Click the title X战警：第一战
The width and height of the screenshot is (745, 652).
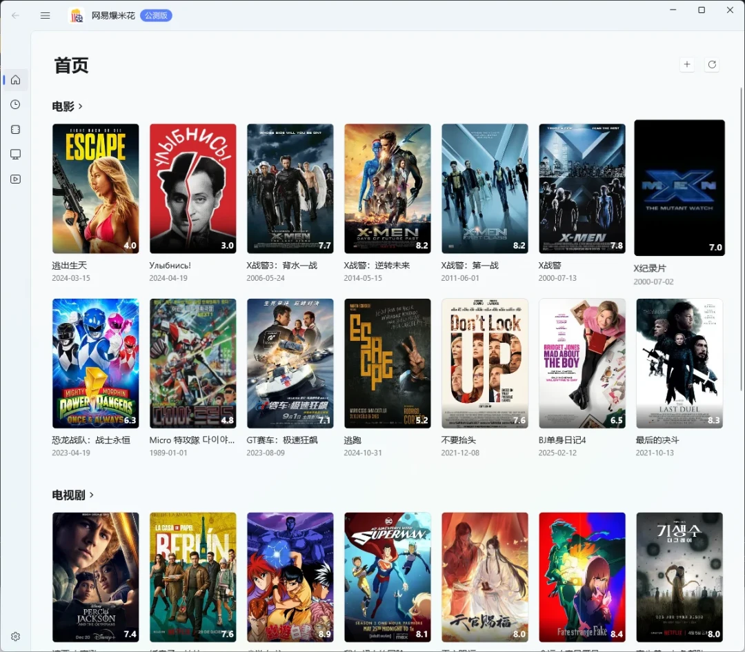click(x=470, y=266)
